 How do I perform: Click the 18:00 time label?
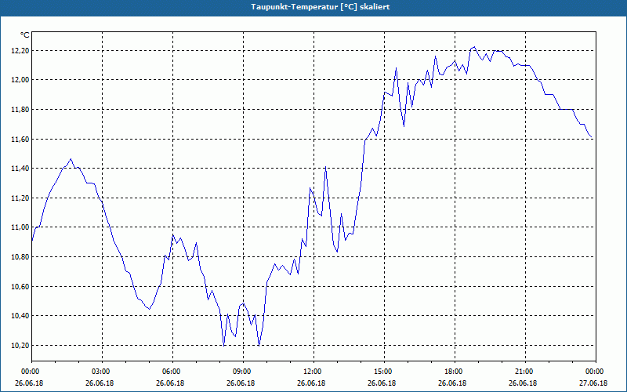455,372
